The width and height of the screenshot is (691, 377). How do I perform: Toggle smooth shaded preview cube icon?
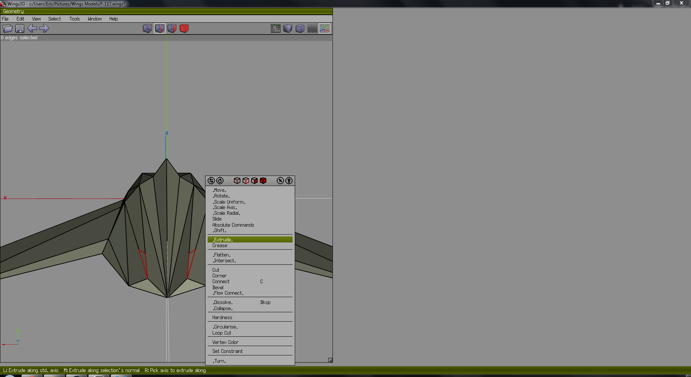[x=288, y=28]
